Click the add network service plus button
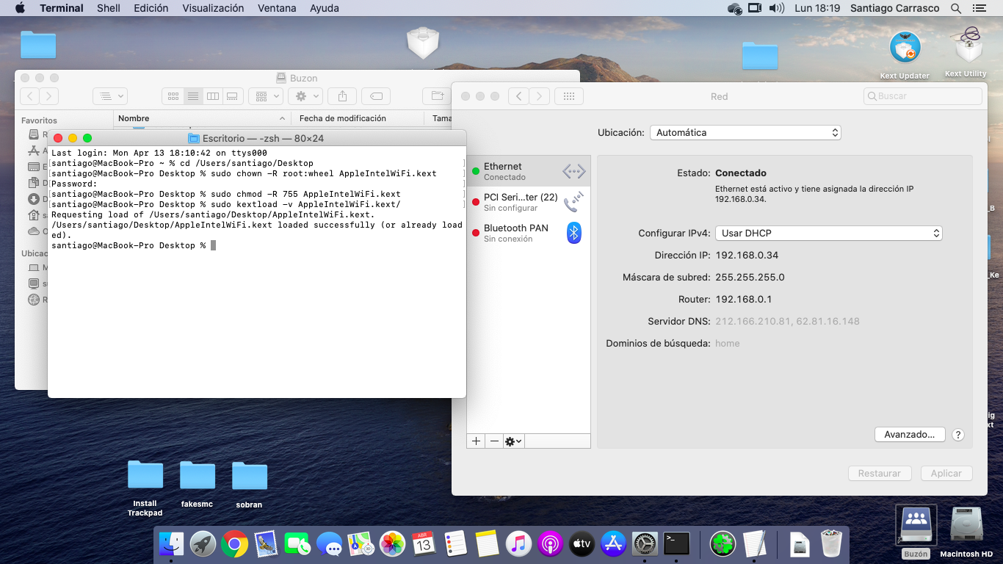Screen dimensions: 1003x564 coord(476,441)
